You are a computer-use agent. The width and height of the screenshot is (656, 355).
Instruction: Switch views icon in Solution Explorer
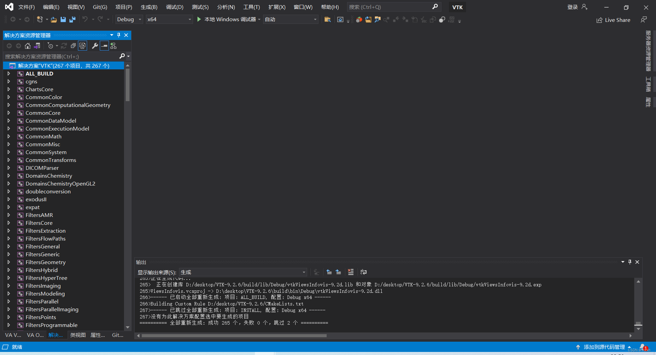[x=37, y=46]
